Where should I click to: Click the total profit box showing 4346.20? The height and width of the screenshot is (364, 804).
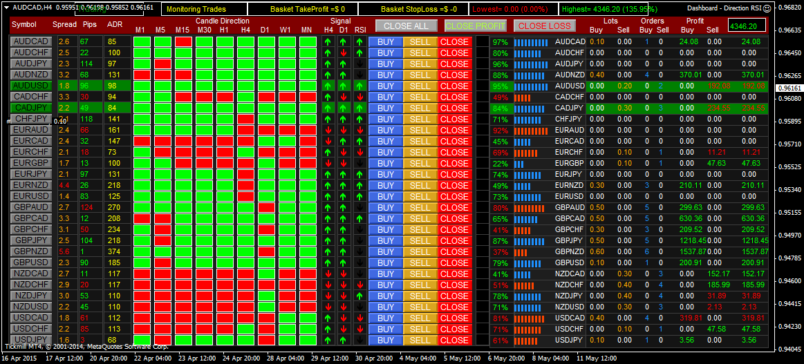click(747, 25)
